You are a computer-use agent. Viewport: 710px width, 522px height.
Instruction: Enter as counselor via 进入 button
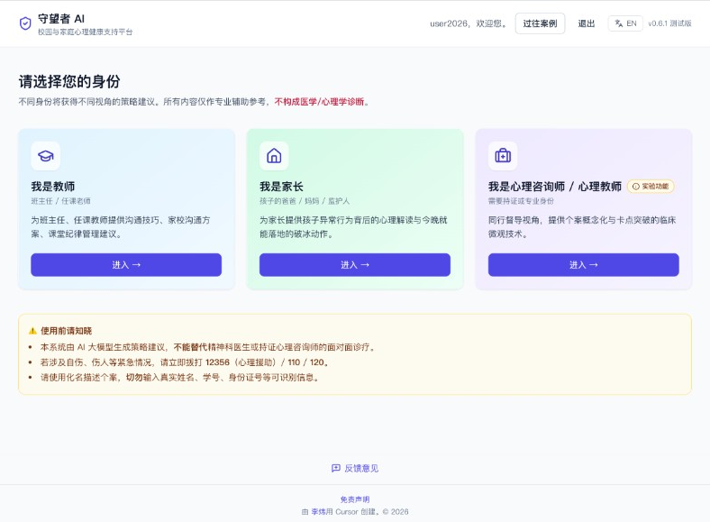(x=584, y=265)
